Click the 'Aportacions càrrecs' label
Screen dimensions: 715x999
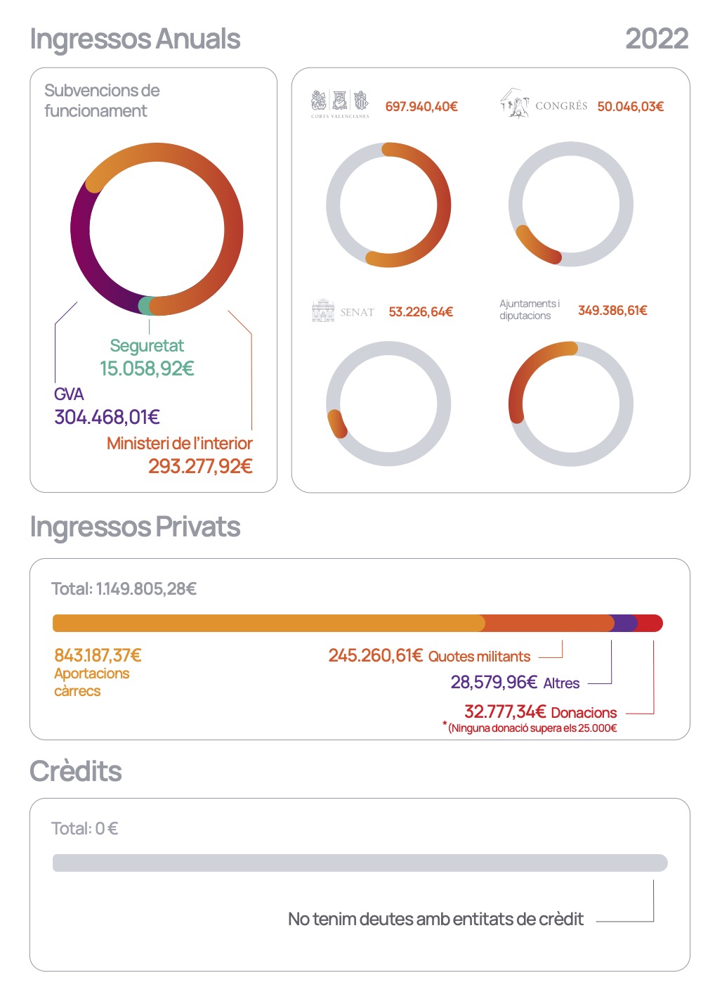[x=92, y=682]
